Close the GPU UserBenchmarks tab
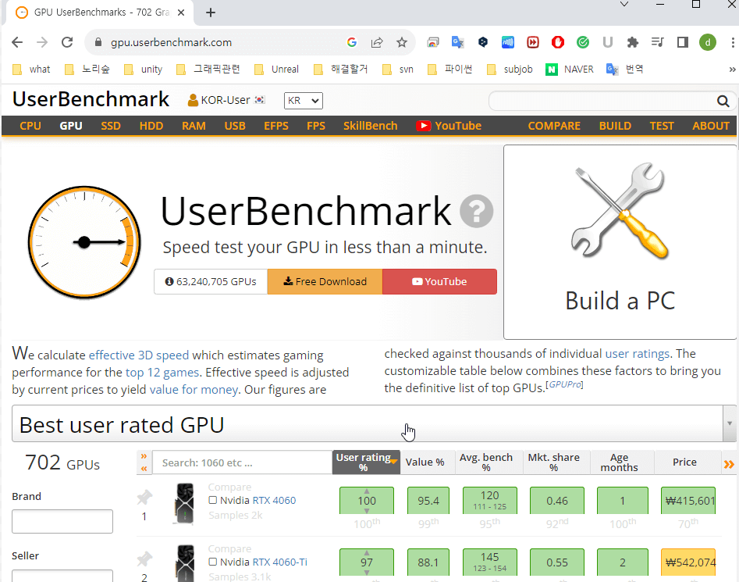This screenshot has height=582, width=739. pyautogui.click(x=181, y=12)
